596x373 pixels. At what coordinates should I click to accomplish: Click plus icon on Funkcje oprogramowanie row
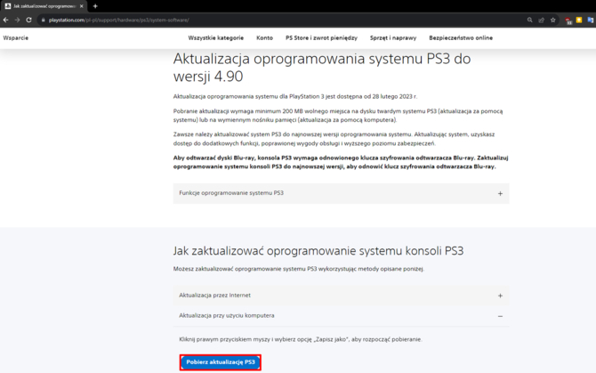pyautogui.click(x=500, y=193)
